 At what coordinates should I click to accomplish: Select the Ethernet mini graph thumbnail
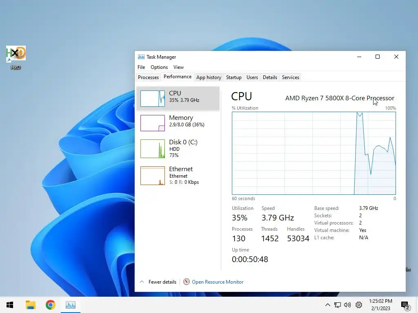[x=153, y=176]
